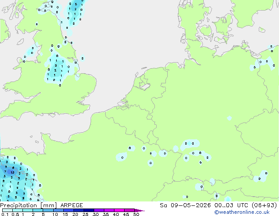Click the 2–5 mm legend color swatch
This screenshot has width=279, height=216.
pyautogui.click(x=38, y=210)
